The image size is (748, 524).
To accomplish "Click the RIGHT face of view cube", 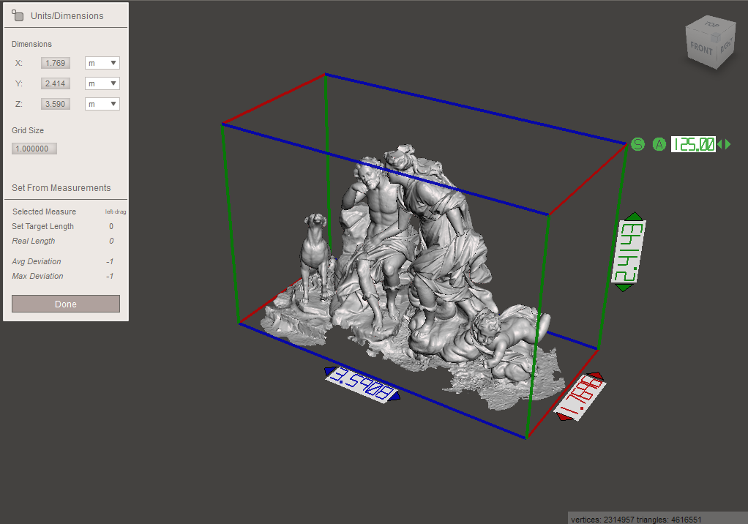I will click(726, 46).
